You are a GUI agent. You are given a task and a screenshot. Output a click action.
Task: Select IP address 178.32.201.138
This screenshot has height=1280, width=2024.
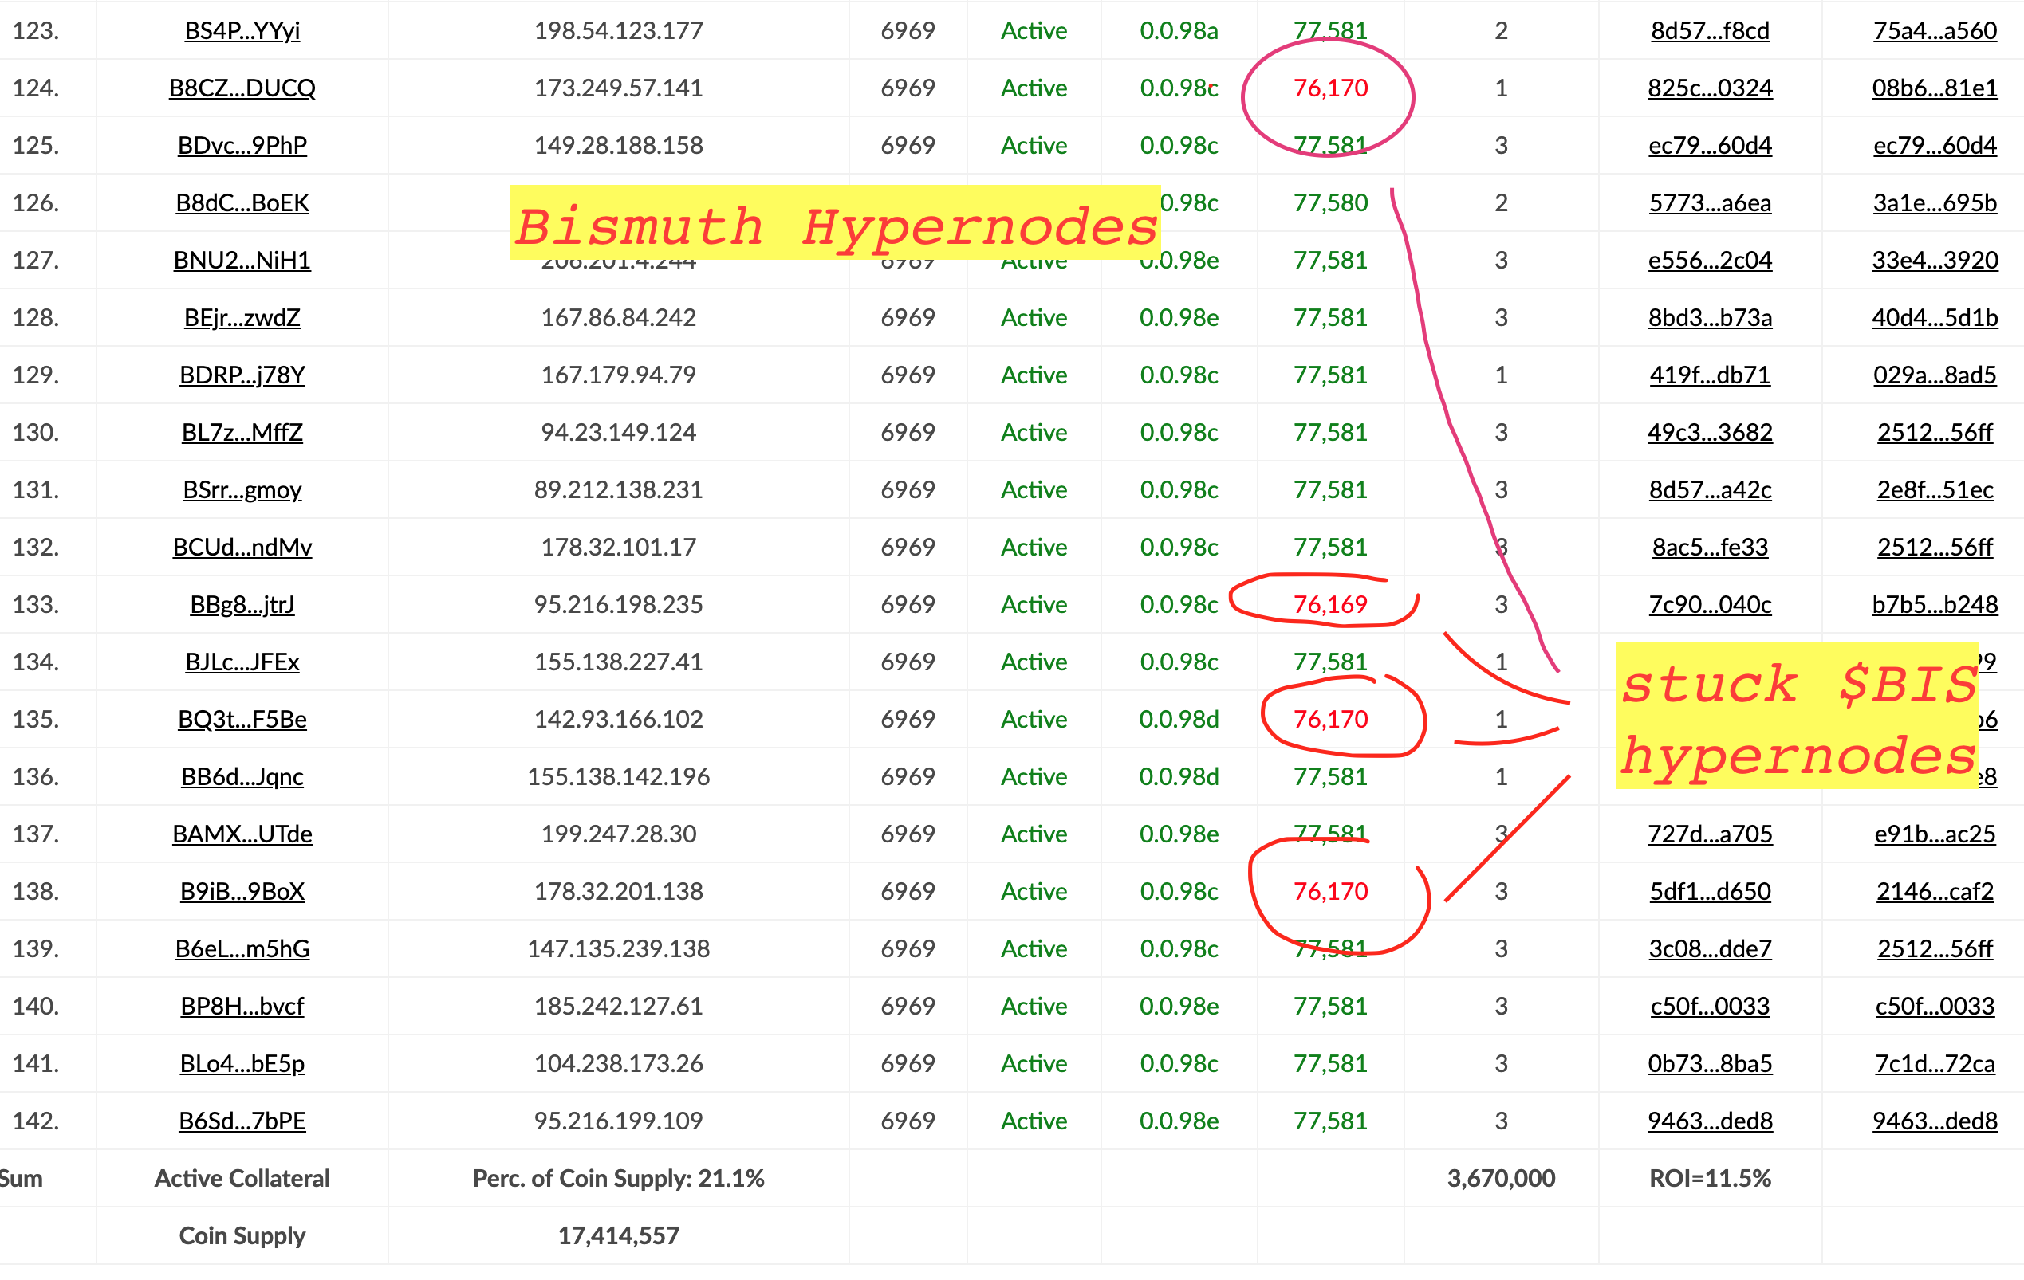click(x=619, y=891)
